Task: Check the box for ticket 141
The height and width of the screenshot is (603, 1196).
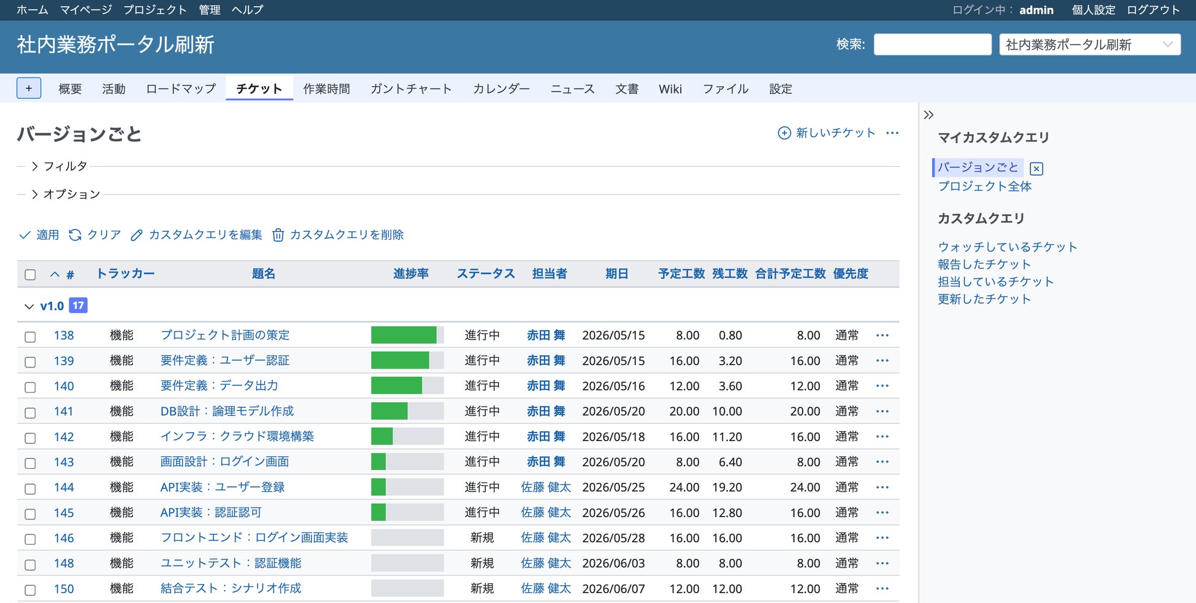Action: tap(30, 413)
